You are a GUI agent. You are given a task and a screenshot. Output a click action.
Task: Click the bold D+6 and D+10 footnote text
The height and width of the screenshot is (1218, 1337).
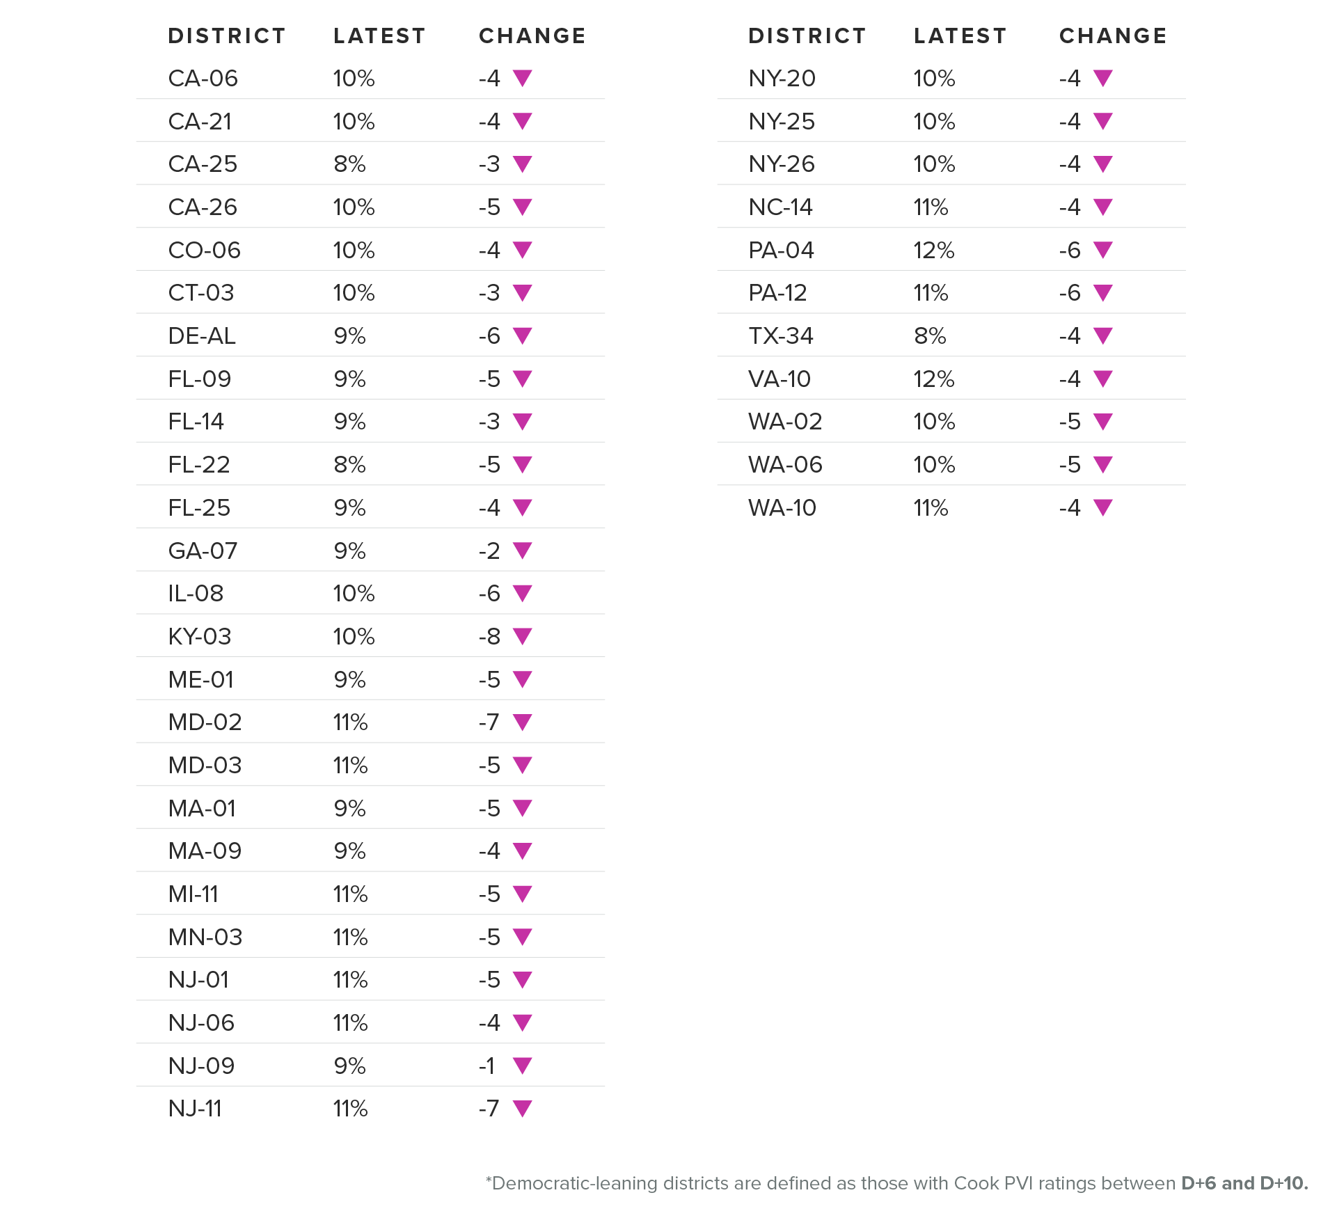pyautogui.click(x=1244, y=1183)
